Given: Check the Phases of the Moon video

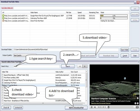Looking at the screenshot, I should pyautogui.click(x=3, y=98).
